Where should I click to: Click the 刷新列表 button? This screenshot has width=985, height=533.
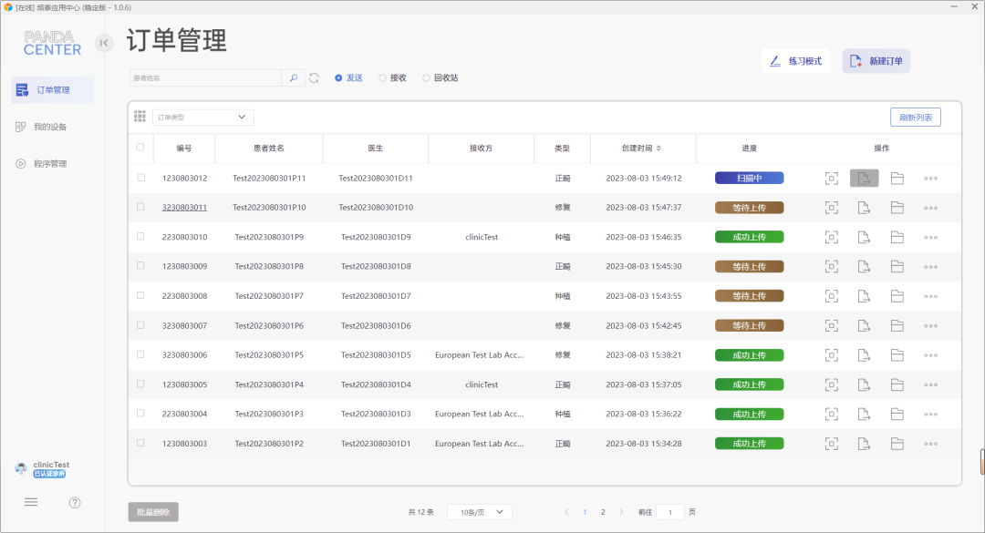916,118
